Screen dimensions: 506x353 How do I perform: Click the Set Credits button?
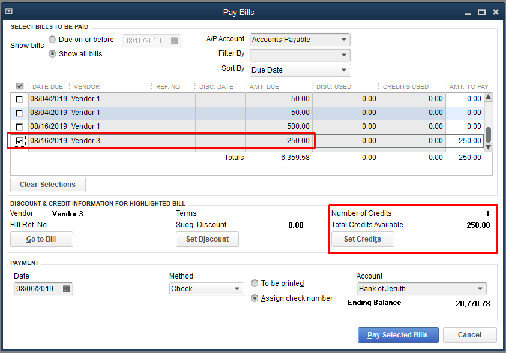(363, 239)
